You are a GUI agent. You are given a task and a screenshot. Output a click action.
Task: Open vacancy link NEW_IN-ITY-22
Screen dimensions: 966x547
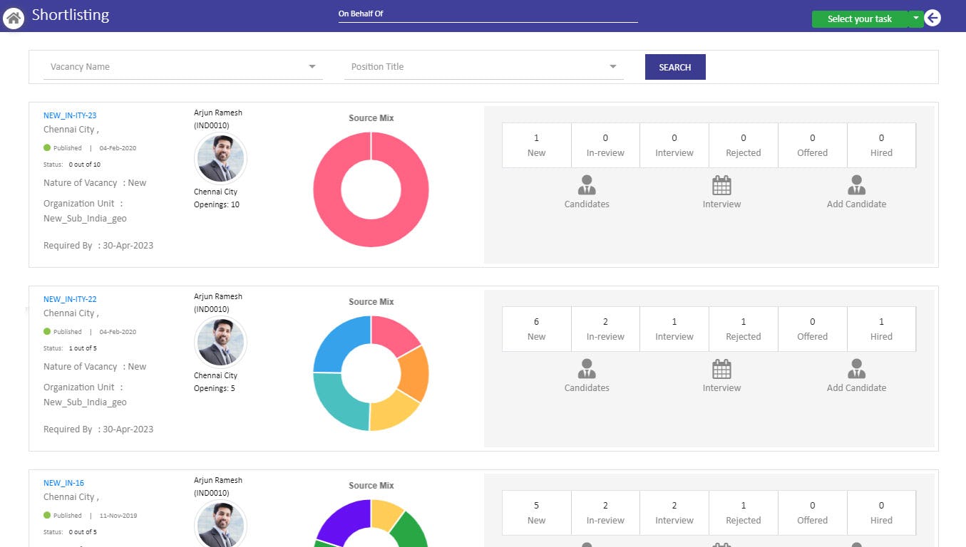pyautogui.click(x=70, y=299)
